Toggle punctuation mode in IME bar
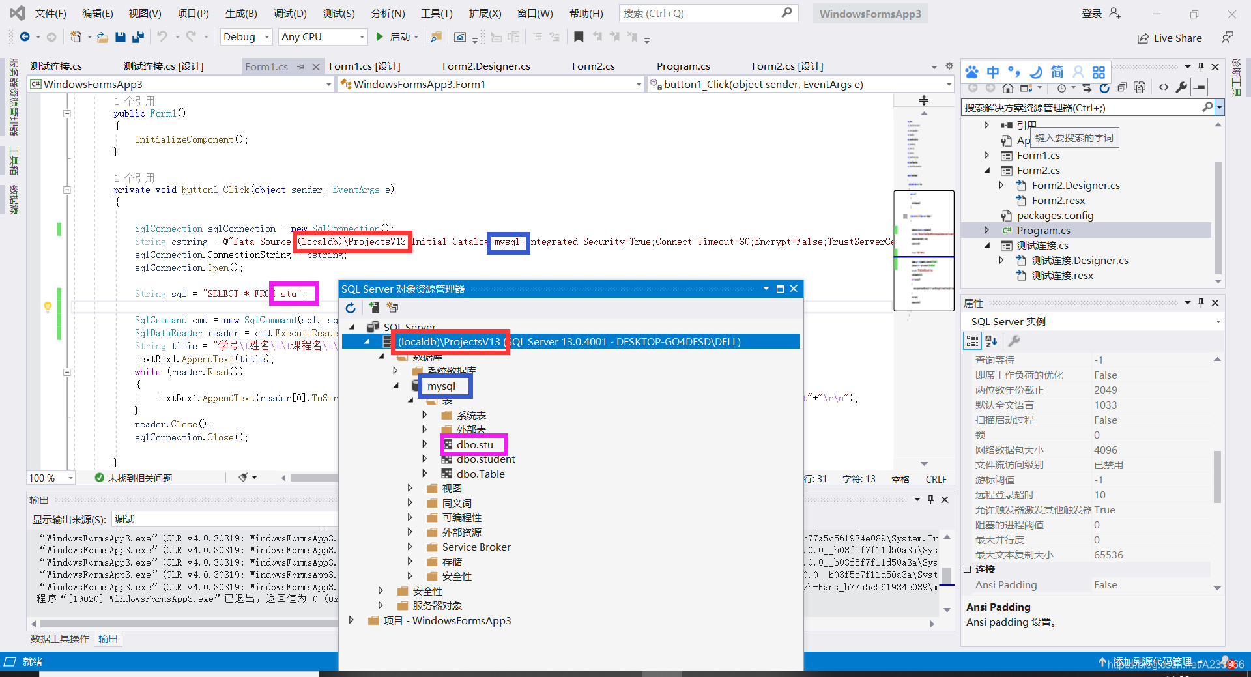This screenshot has height=677, width=1251. pyautogui.click(x=1014, y=72)
